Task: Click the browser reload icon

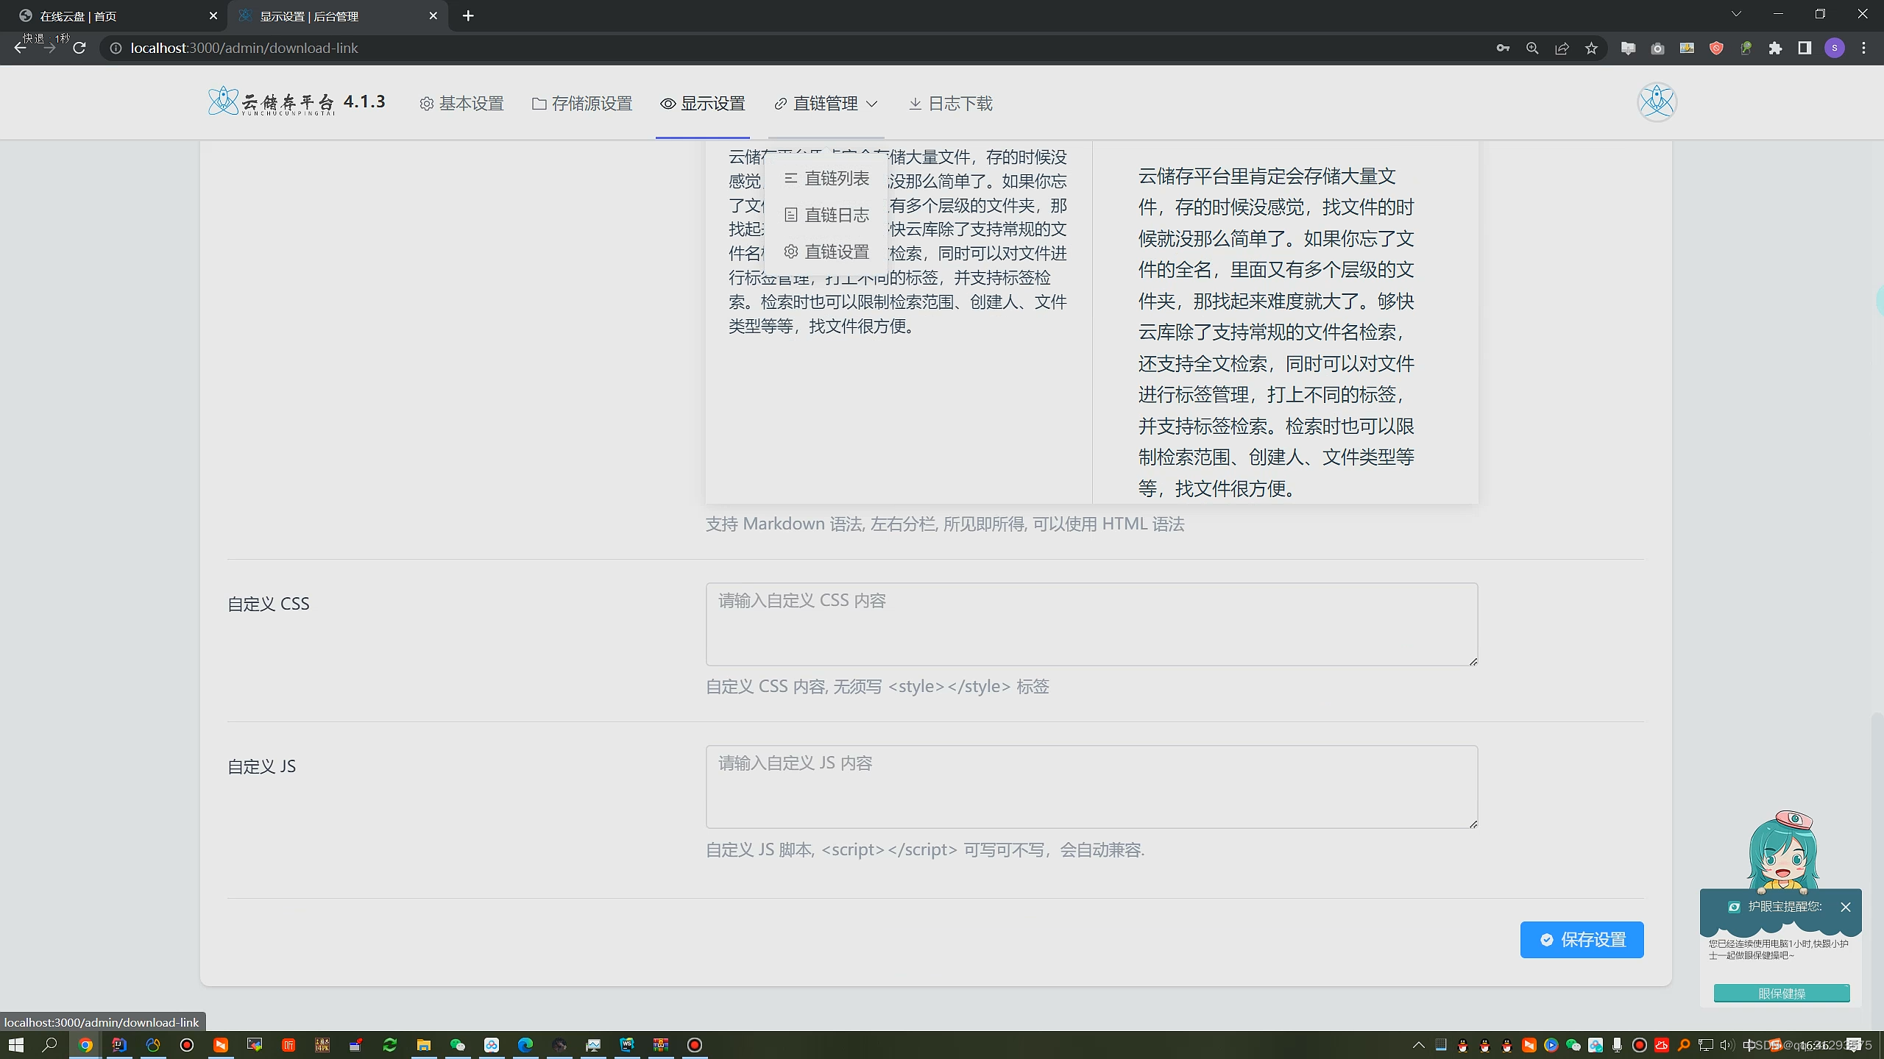Action: (79, 48)
